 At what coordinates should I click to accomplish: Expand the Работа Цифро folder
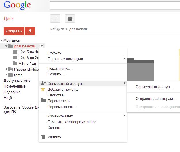(7, 69)
